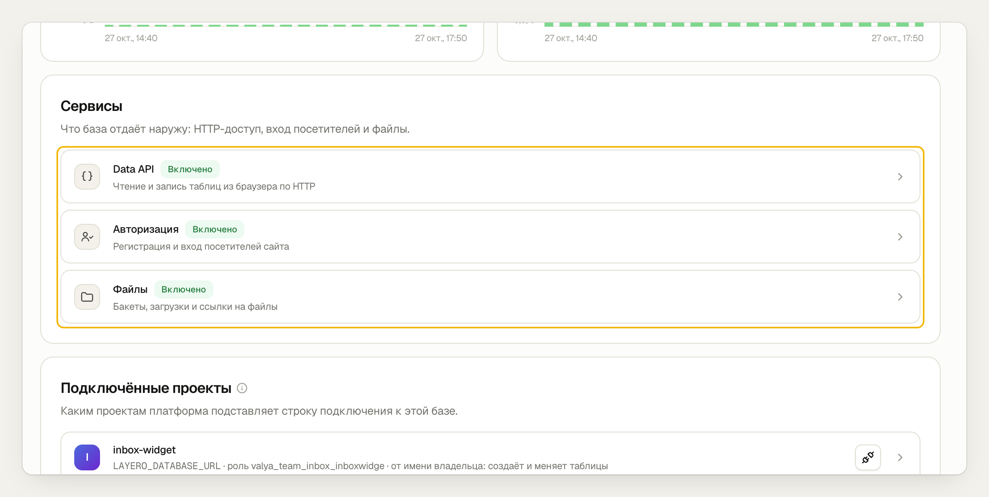Click the Сервисы subtitle about HTTP-доступ
The image size is (989, 497).
pos(235,129)
